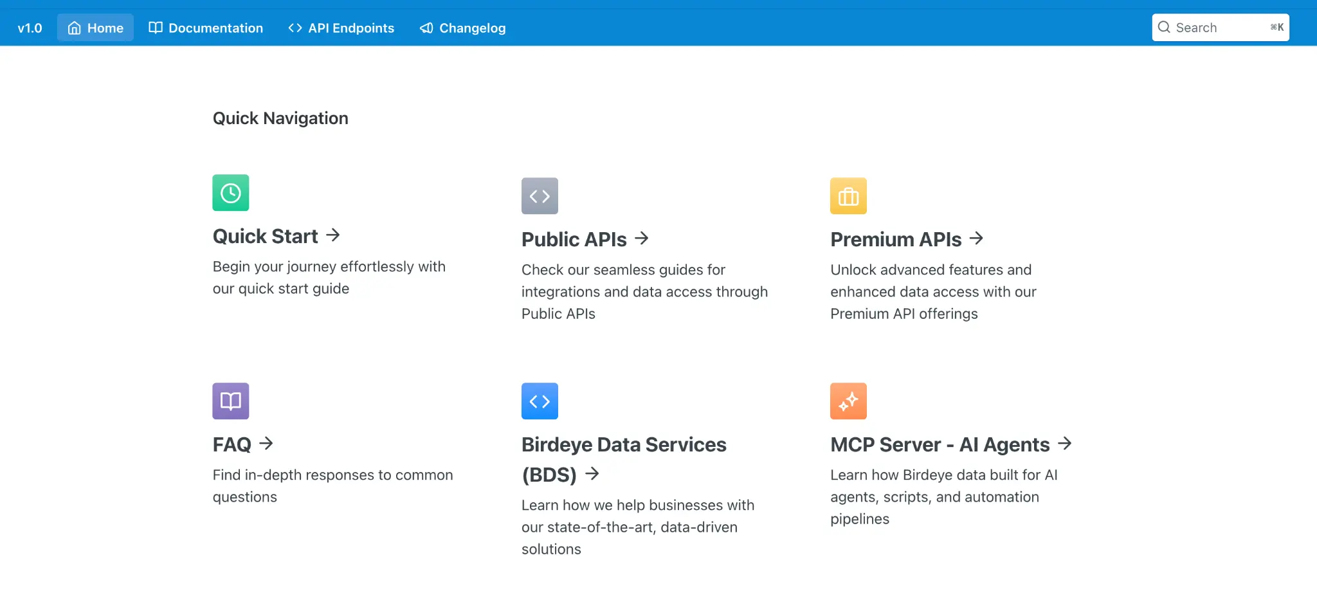Open the FAQ heading link
The image size is (1317, 591).
coord(232,444)
